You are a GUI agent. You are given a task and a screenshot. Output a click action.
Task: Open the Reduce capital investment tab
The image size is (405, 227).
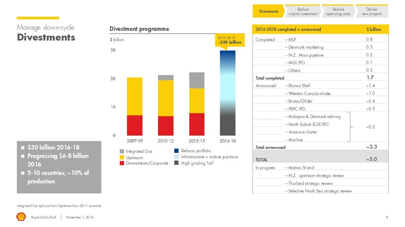point(303,11)
